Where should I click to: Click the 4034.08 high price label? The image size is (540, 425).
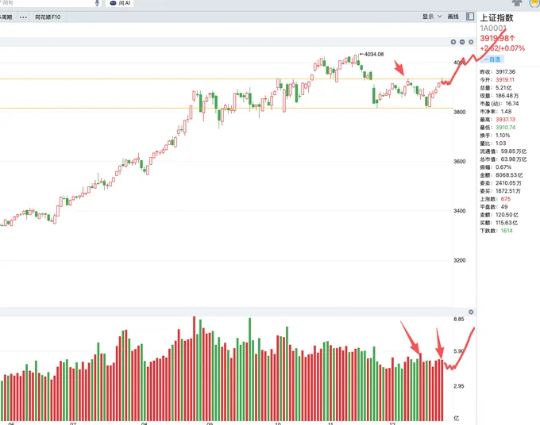[374, 55]
